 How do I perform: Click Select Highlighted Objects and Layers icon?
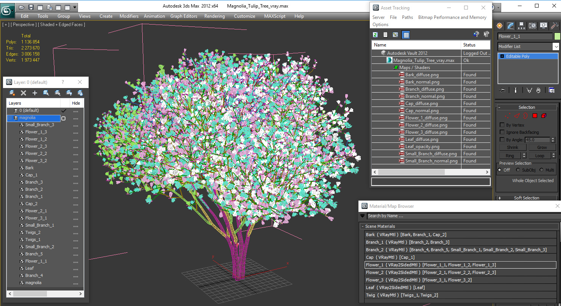46,93
